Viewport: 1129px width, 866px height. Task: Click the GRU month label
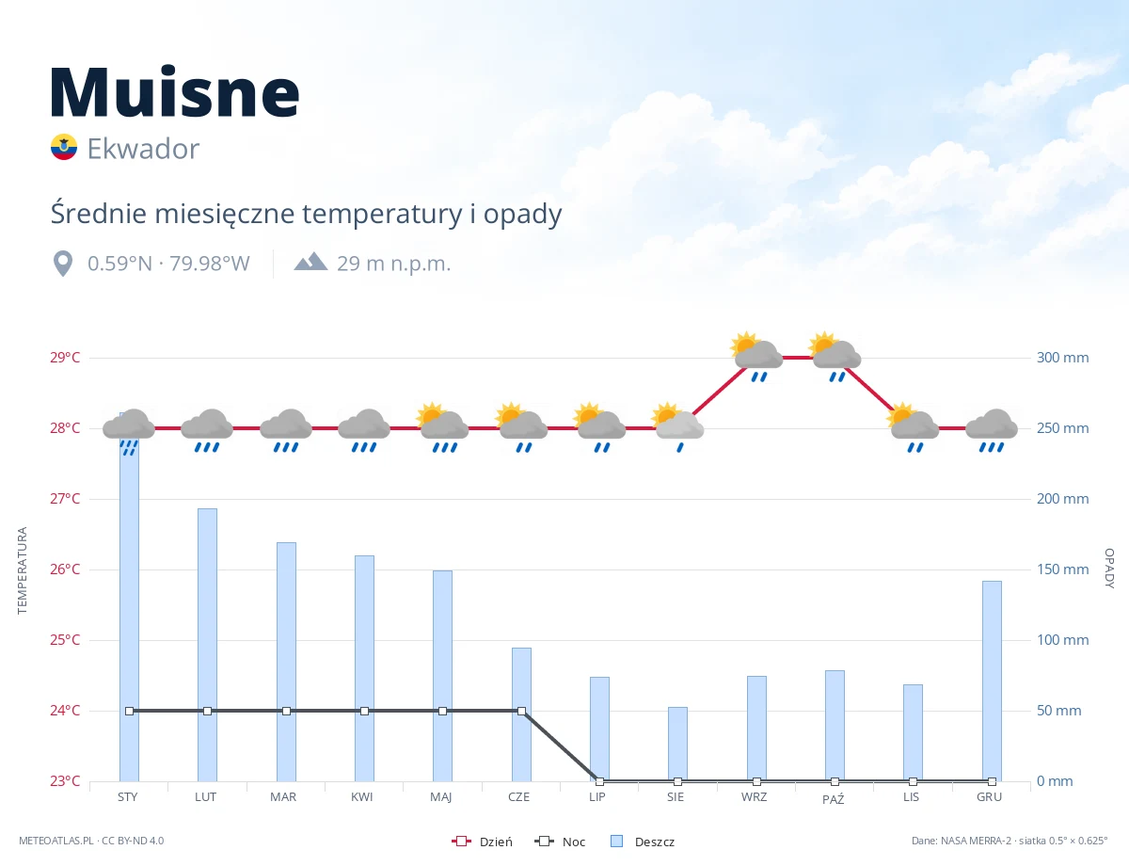point(989,796)
